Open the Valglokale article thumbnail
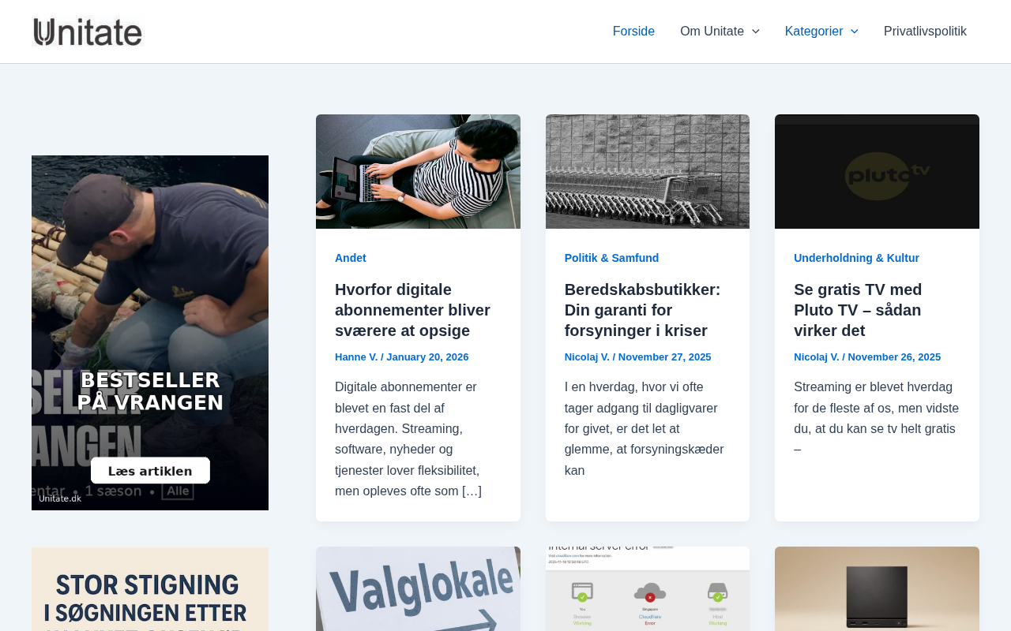Viewport: 1011px width, 631px height. tap(418, 589)
